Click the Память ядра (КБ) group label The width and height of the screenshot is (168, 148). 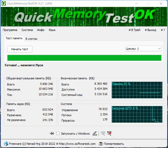tap(18, 104)
